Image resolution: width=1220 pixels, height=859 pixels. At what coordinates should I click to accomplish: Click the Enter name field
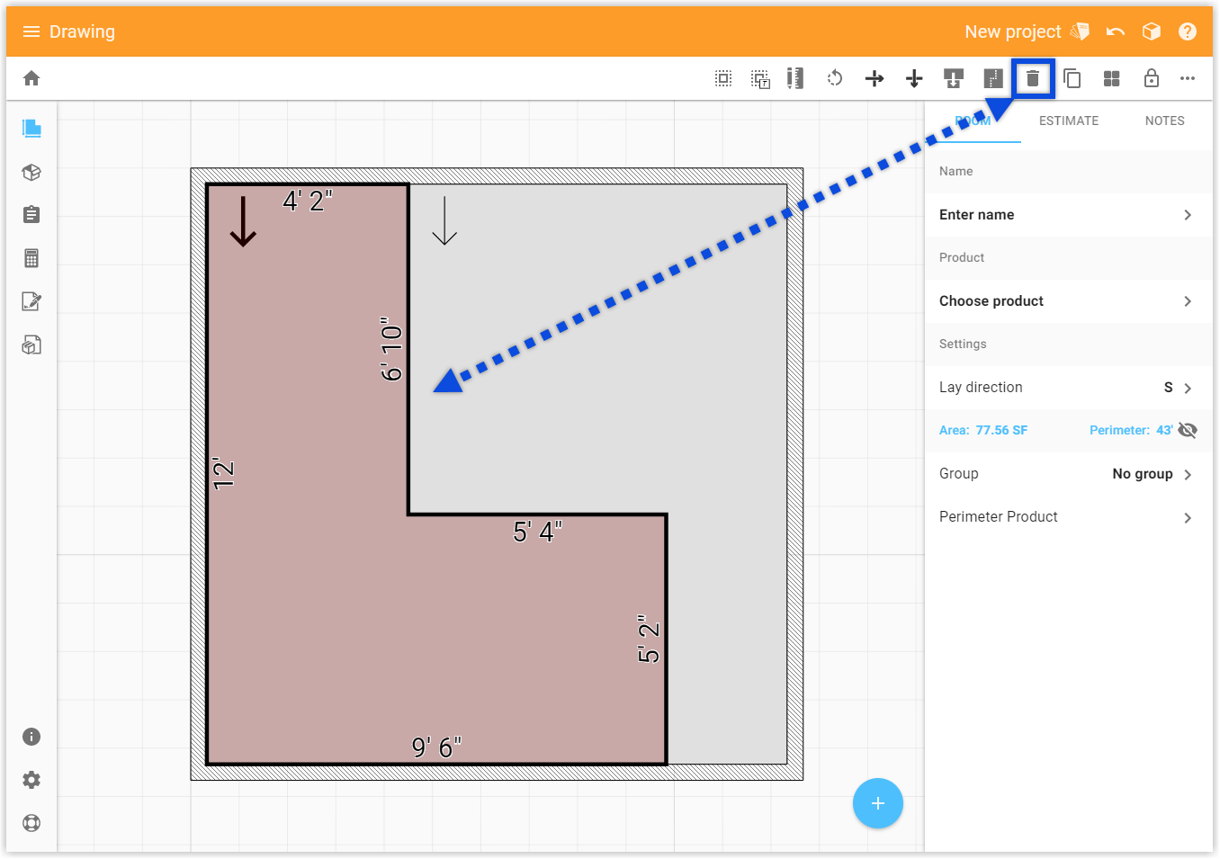[x=1068, y=215]
